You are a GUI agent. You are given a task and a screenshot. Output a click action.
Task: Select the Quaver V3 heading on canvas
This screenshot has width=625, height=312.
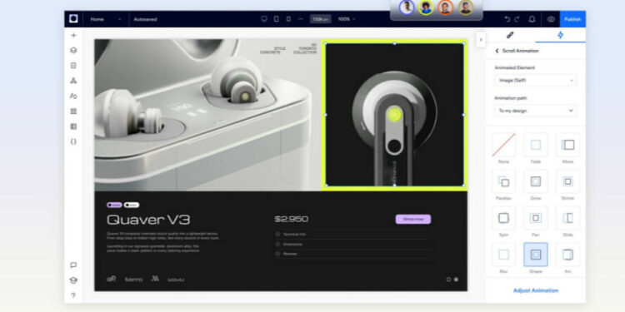[148, 220]
